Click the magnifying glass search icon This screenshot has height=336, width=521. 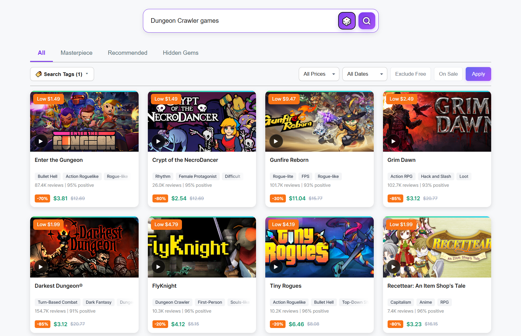(366, 21)
